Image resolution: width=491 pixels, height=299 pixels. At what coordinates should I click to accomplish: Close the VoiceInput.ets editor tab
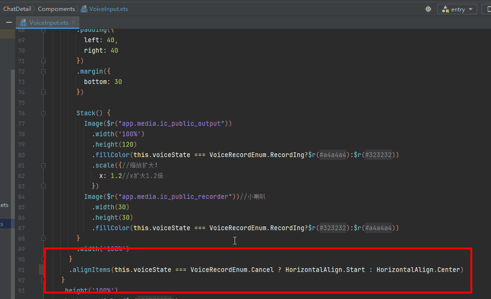74,22
